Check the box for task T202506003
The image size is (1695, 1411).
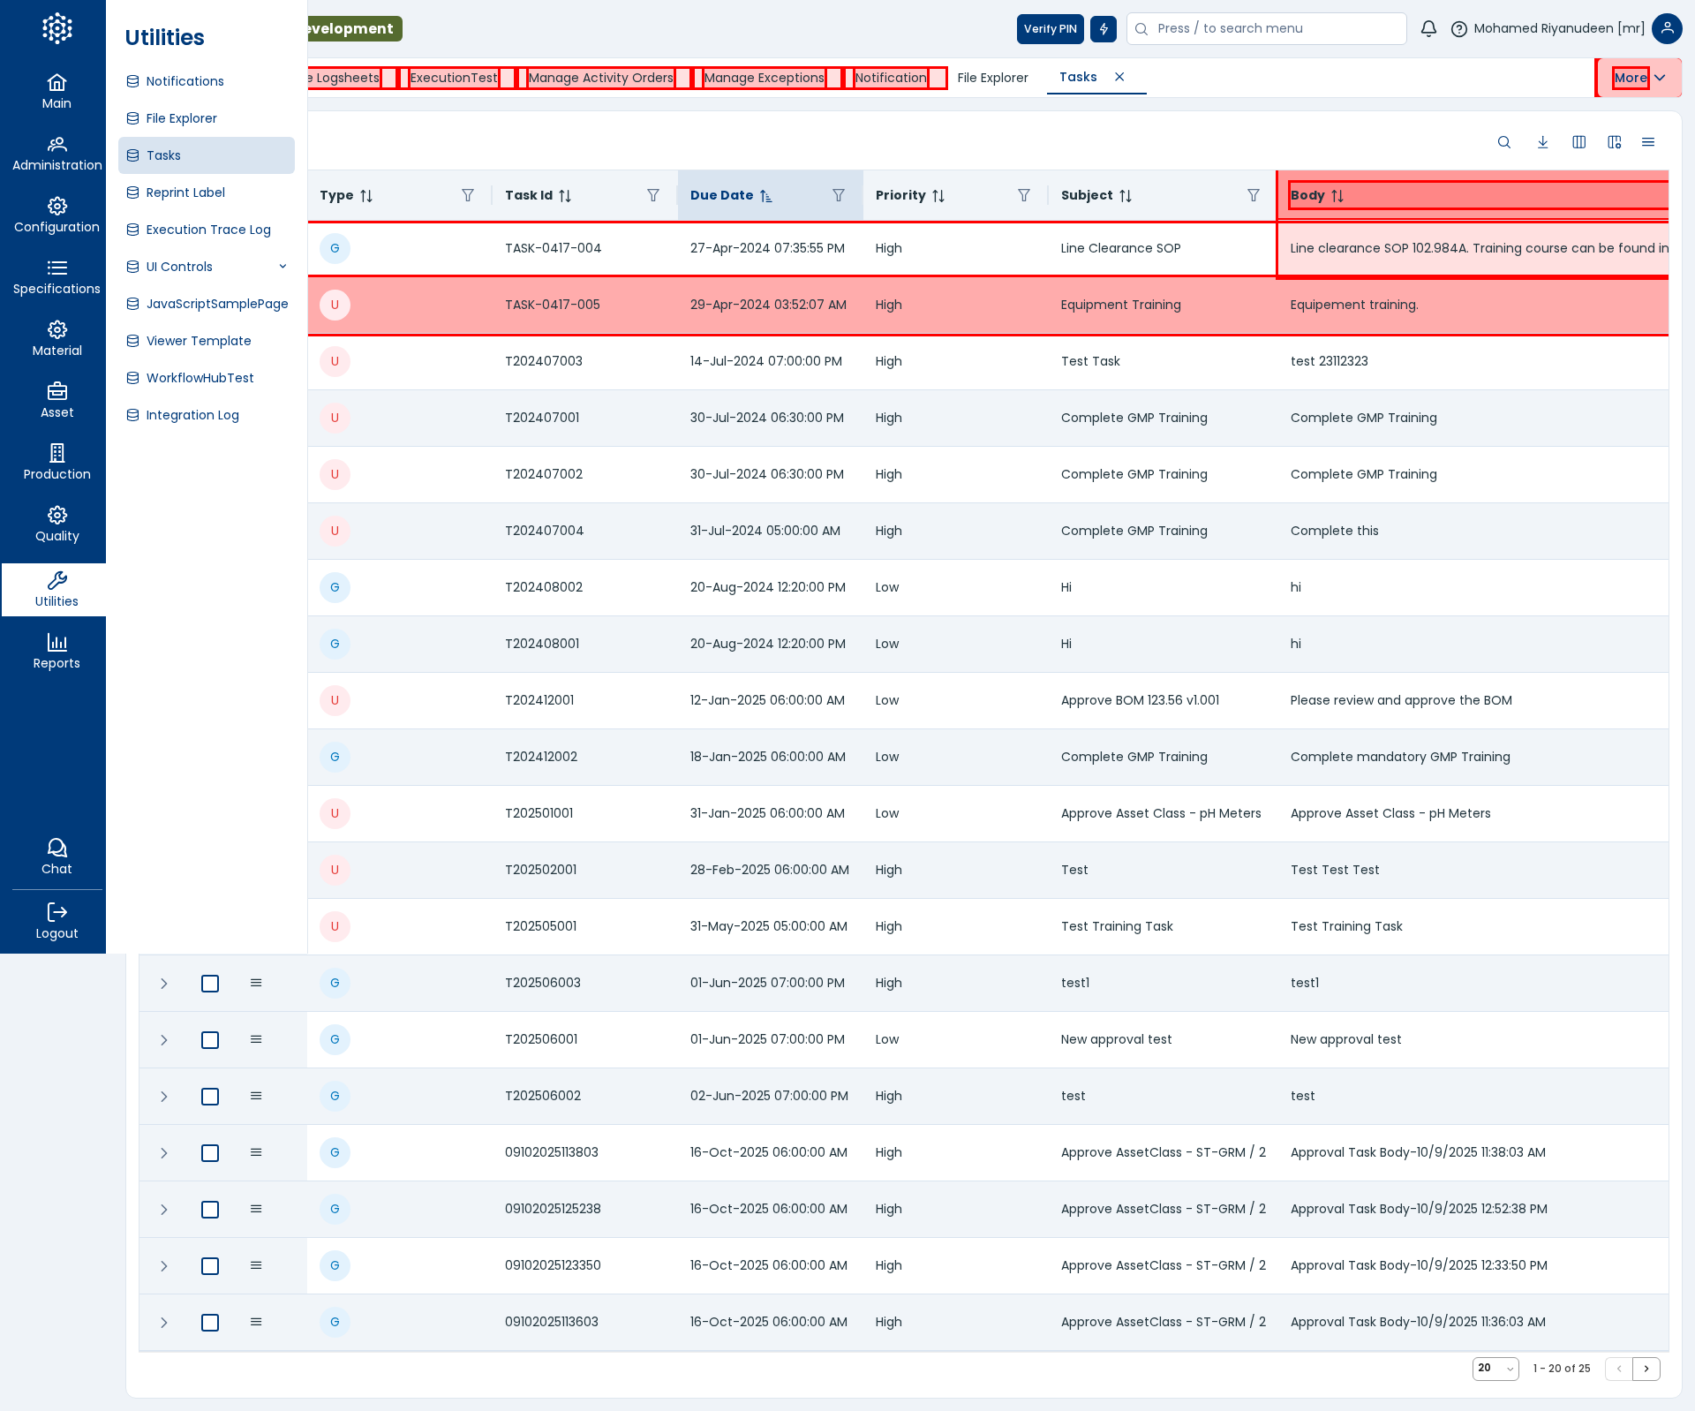tap(210, 984)
